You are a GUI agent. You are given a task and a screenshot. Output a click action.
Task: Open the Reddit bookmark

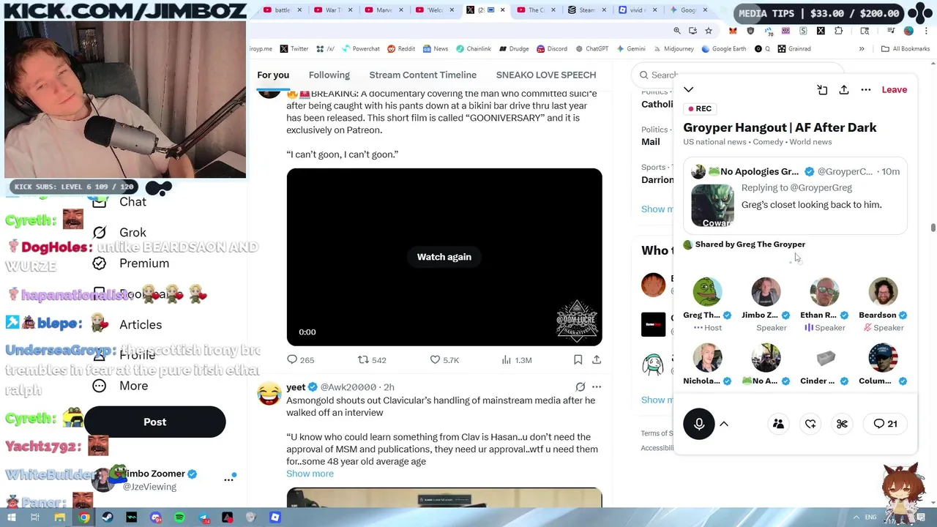(x=401, y=49)
